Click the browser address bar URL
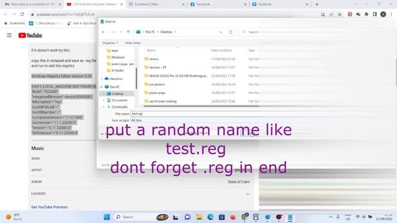Viewport: 397px width, 223px height. point(65,15)
